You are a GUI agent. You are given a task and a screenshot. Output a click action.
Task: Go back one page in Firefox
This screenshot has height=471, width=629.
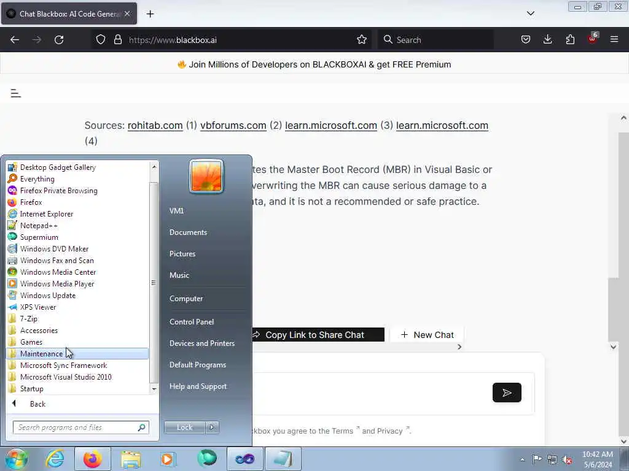point(15,40)
